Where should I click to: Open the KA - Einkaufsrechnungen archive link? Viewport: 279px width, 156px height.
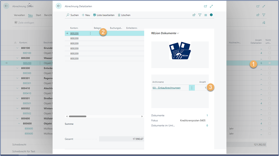[x=166, y=88]
